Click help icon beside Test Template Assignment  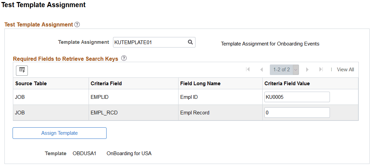click(x=77, y=24)
